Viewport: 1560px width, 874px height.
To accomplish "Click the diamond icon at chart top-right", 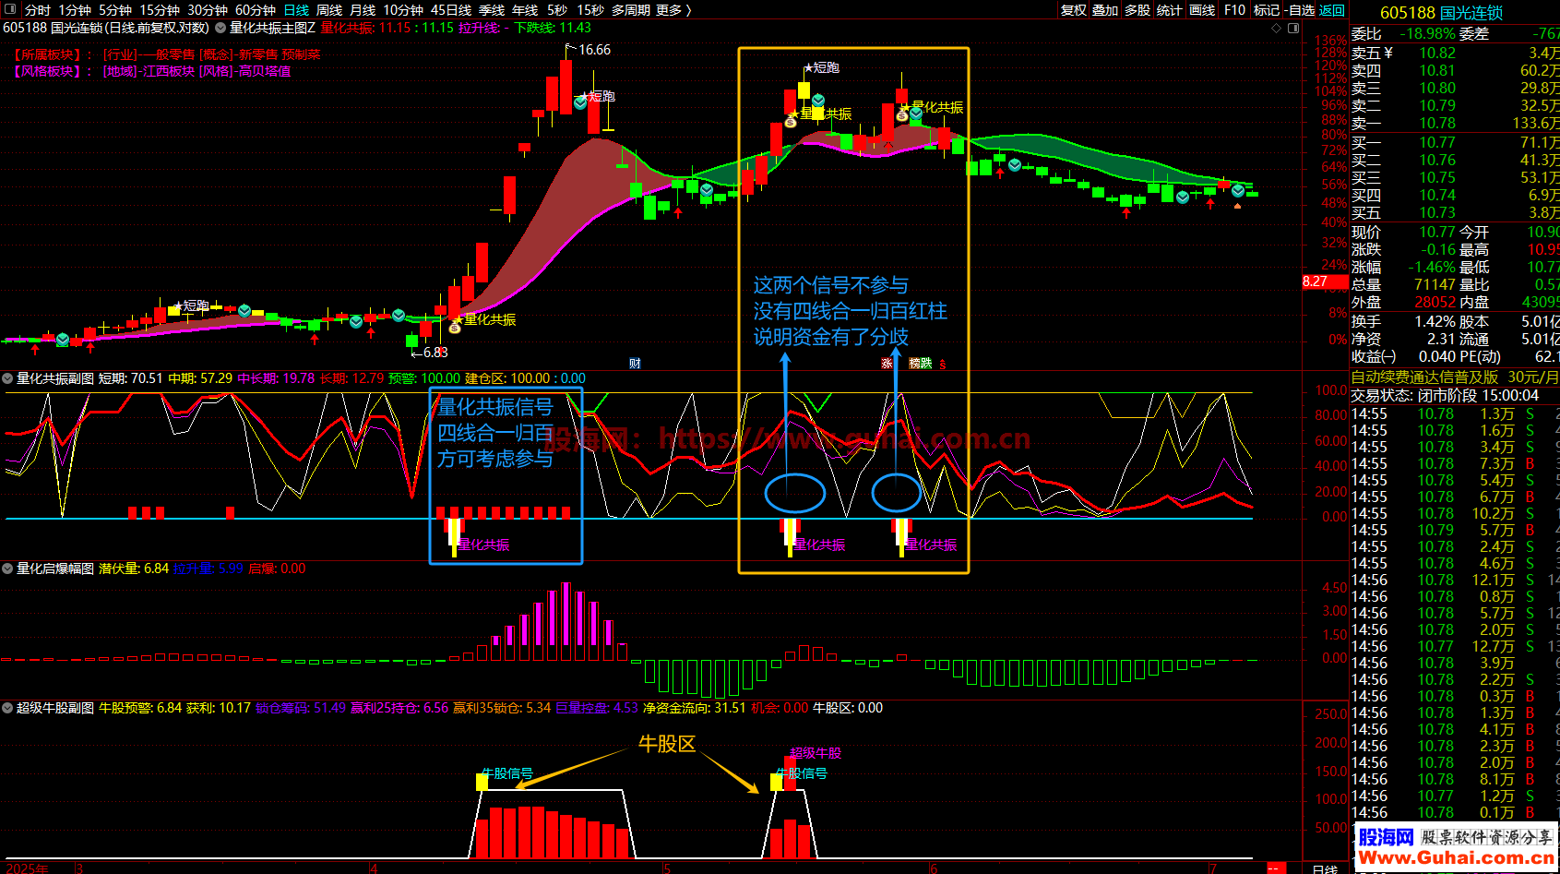I will (x=1277, y=28).
